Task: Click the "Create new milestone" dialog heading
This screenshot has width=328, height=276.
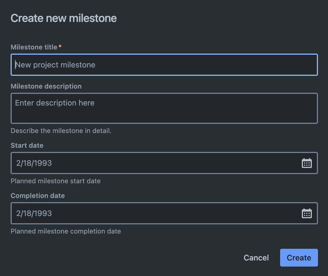Action: [x=63, y=18]
